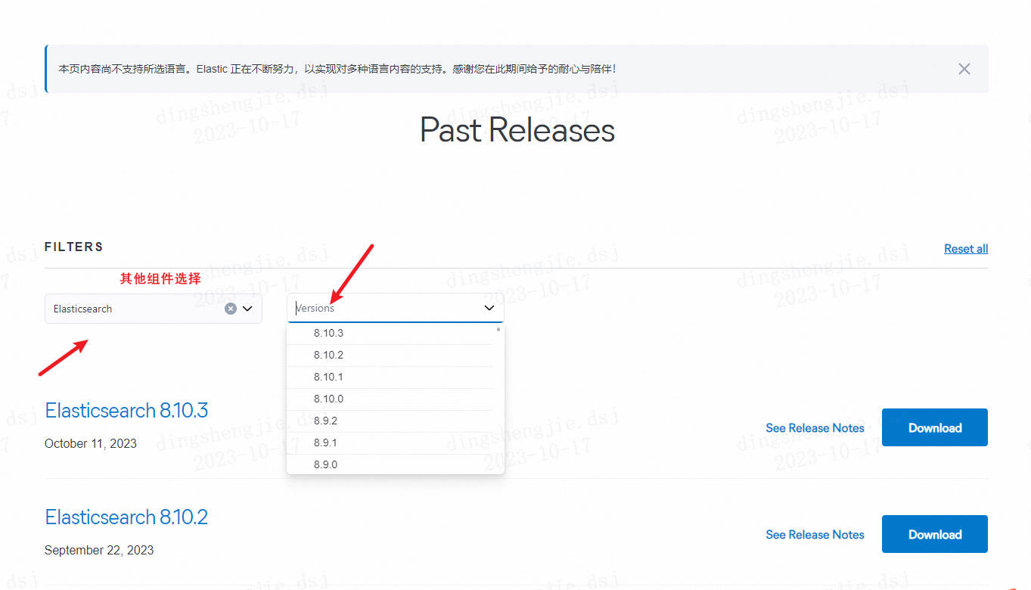Collapse the Versions dropdown chevron
The height and width of the screenshot is (590, 1031).
[x=489, y=308]
